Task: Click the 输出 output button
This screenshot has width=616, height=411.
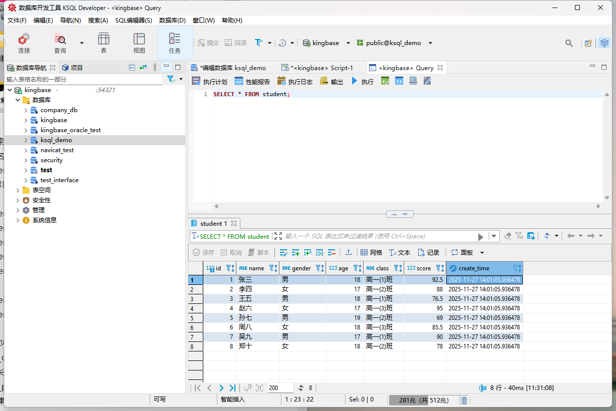Action: [x=332, y=82]
